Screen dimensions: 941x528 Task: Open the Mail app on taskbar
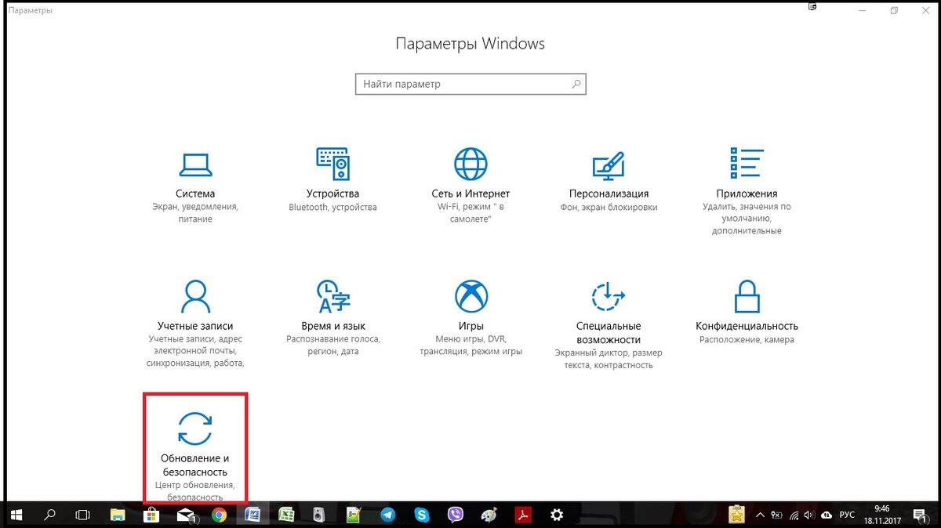click(186, 515)
